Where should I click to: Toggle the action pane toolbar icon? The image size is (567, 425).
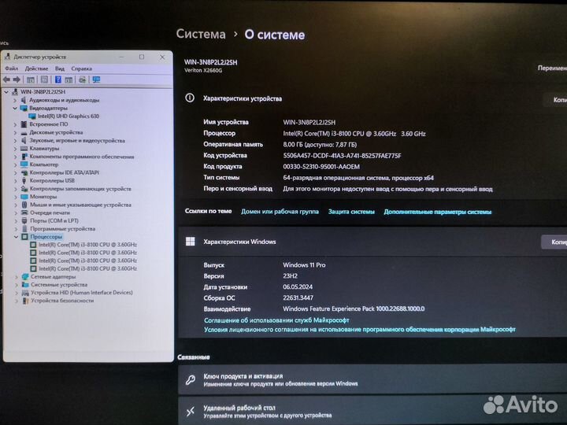[69, 79]
